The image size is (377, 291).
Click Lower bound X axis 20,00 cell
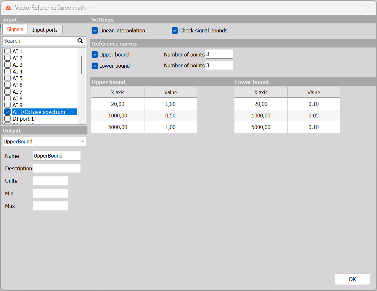click(x=261, y=104)
